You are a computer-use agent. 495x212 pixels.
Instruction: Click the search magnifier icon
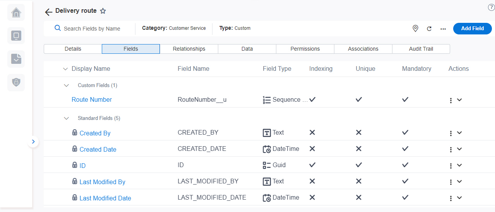coord(58,28)
